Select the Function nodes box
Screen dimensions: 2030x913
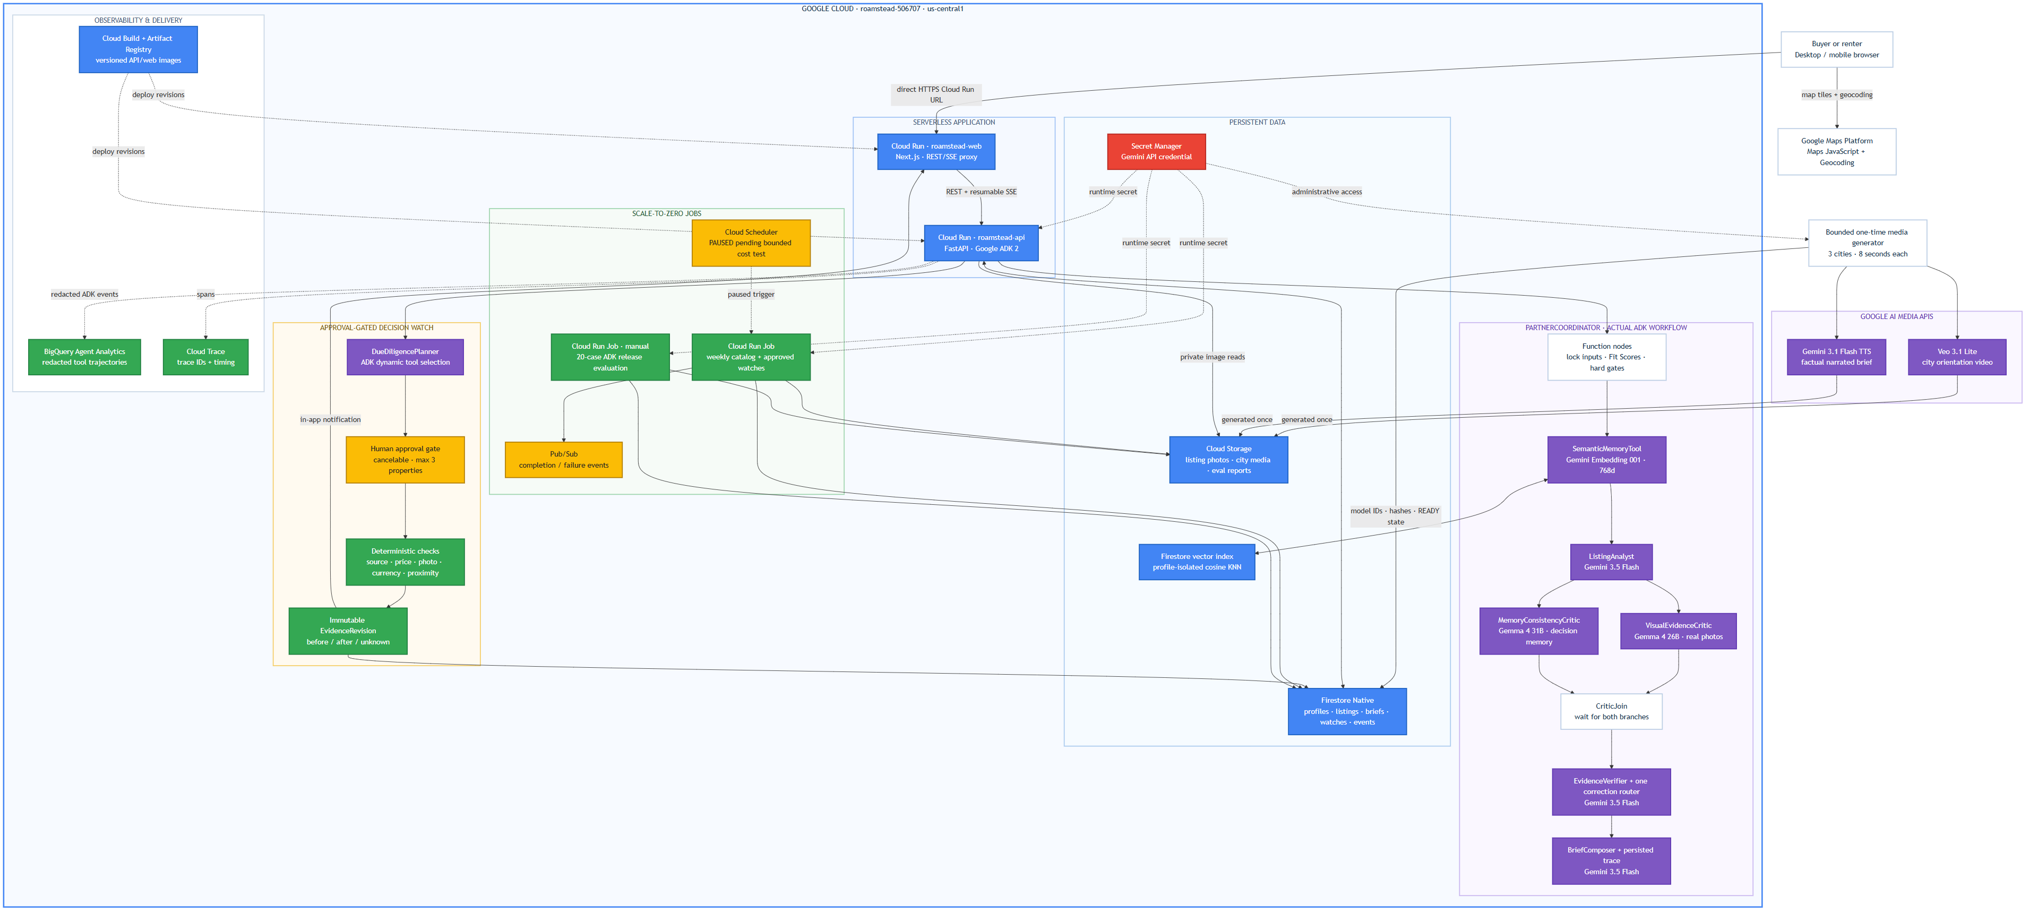[x=1607, y=357]
